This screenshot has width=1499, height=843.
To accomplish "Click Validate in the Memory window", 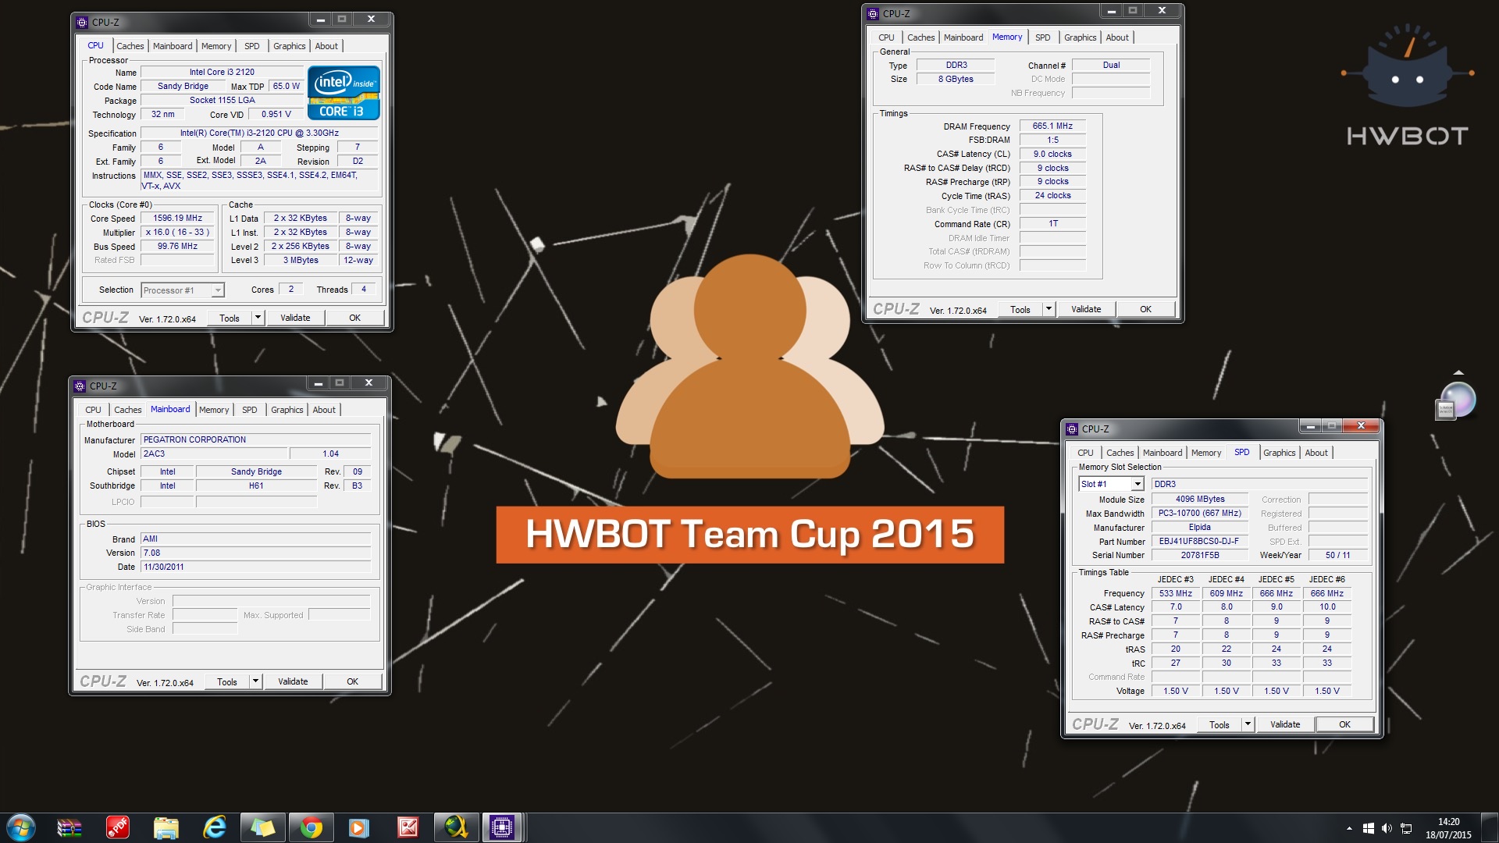I will (x=1086, y=309).
